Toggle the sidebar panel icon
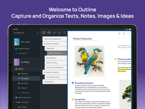Viewport: 145px width, 109px height. [x=44, y=33]
